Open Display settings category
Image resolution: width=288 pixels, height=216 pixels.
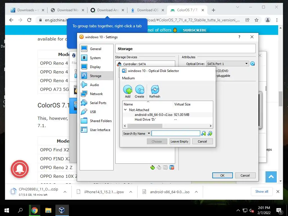[x=96, y=67]
